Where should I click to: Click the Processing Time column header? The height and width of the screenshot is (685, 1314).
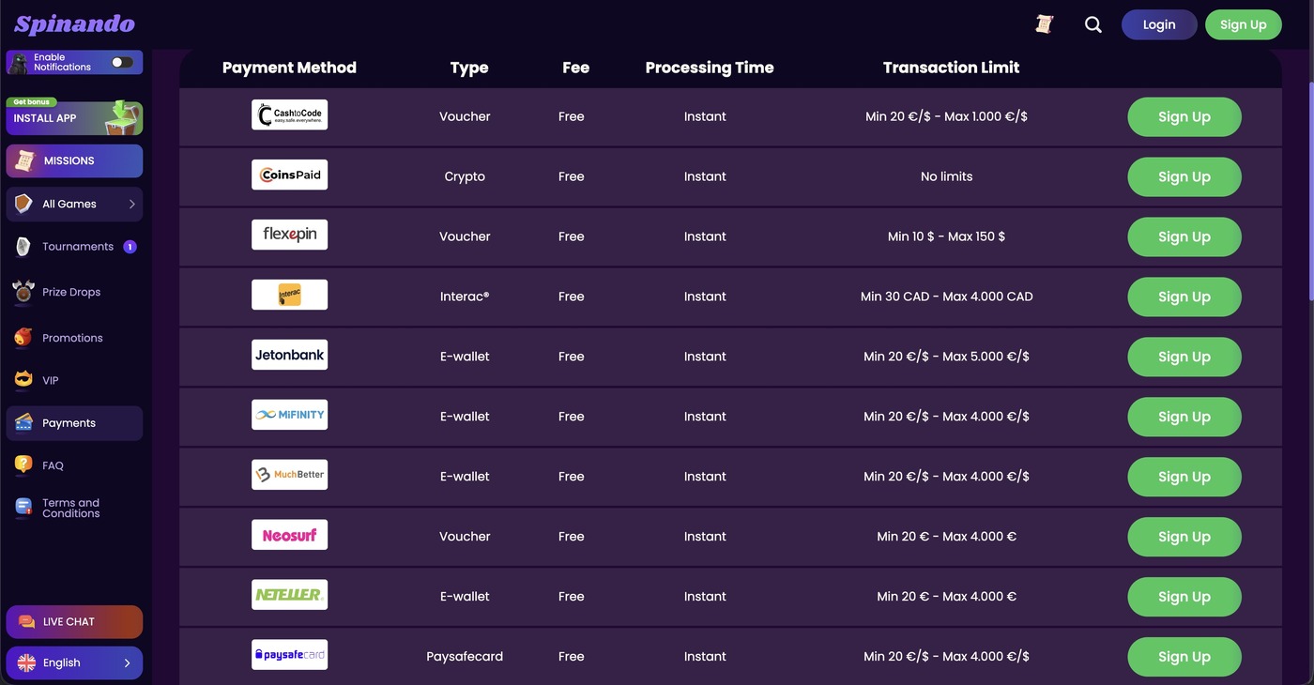710,68
